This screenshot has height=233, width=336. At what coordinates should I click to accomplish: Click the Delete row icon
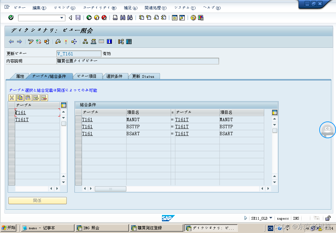44,97
